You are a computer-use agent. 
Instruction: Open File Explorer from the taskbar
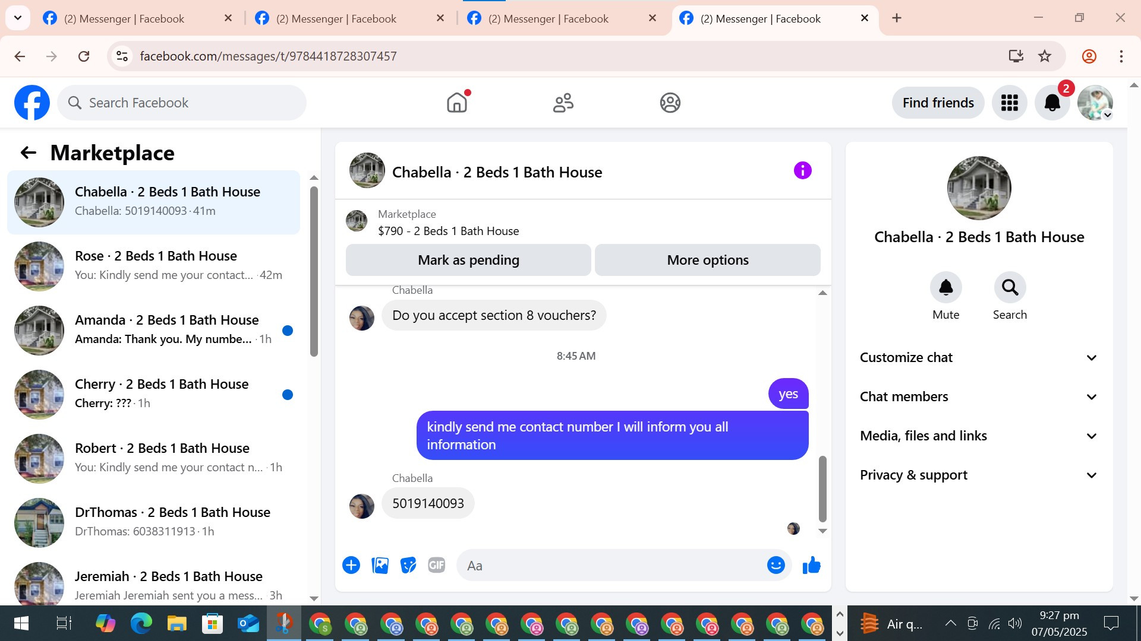coord(176,624)
